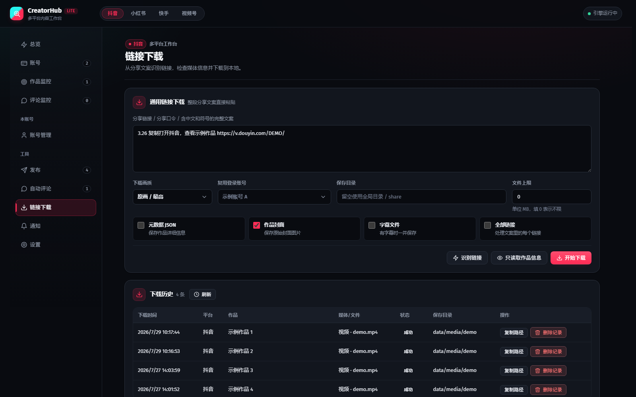Refresh download history with 刷新
The height and width of the screenshot is (397, 636).
click(202, 295)
